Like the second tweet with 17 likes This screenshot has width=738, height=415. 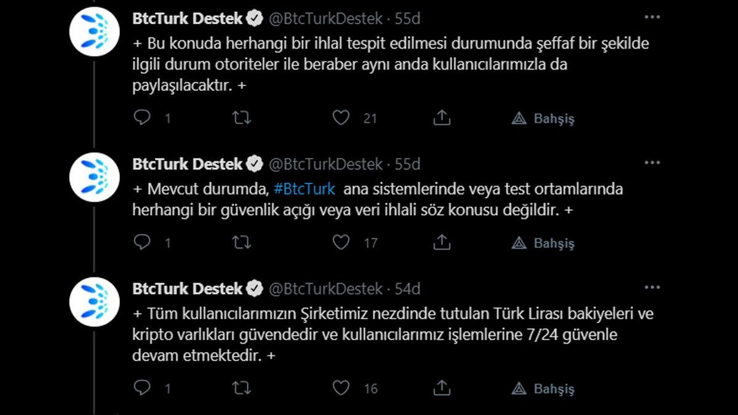pos(341,242)
